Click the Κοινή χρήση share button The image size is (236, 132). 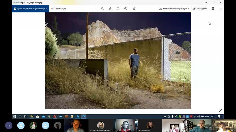(x=200, y=9)
